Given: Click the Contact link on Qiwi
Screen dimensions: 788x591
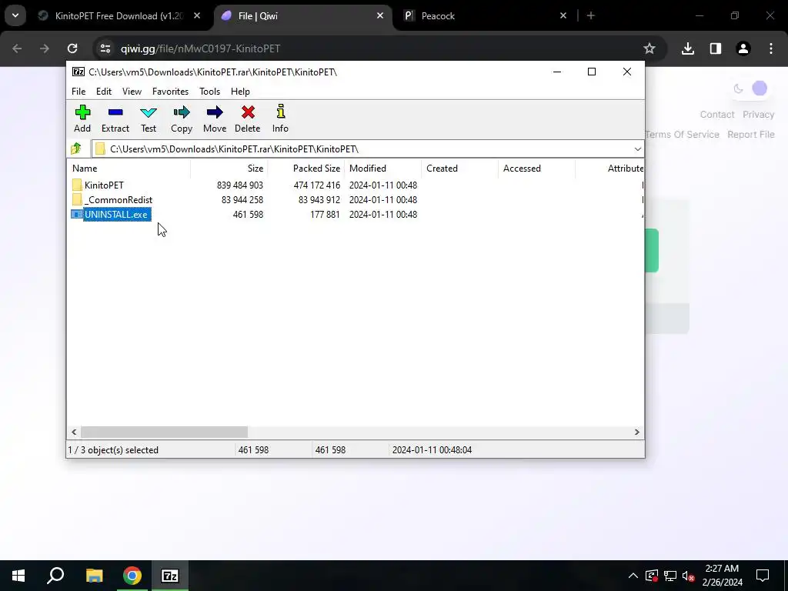Looking at the screenshot, I should click(717, 115).
